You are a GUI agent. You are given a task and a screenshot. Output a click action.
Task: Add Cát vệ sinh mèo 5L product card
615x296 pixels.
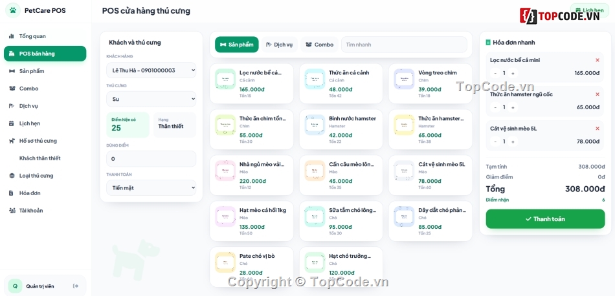[x=430, y=175]
